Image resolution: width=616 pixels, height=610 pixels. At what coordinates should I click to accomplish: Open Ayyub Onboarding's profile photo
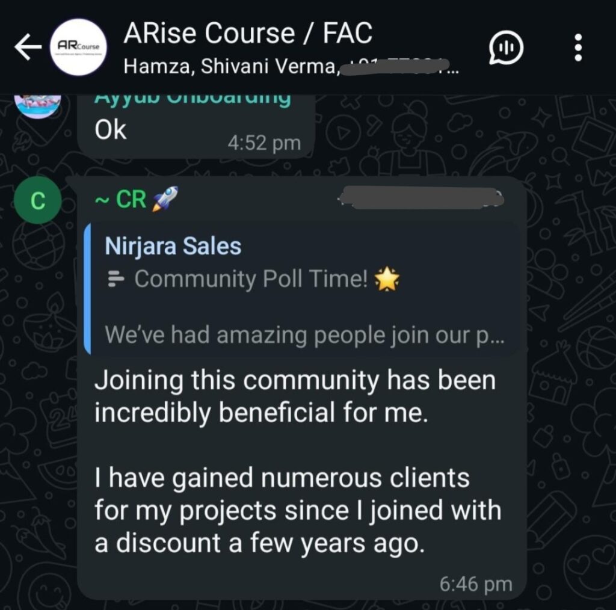37,105
